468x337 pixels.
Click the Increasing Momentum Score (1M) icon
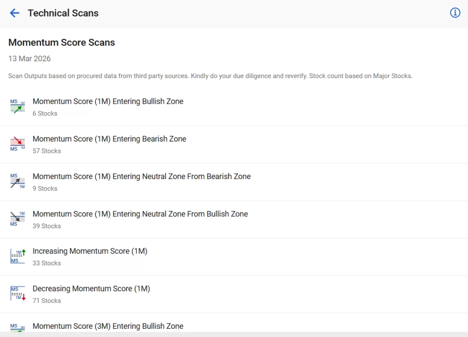click(17, 257)
